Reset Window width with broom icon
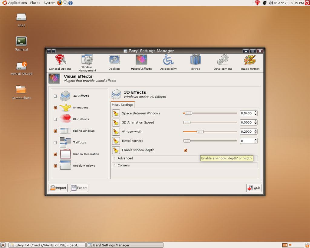The width and height of the screenshot is (310, 248). [x=116, y=132]
